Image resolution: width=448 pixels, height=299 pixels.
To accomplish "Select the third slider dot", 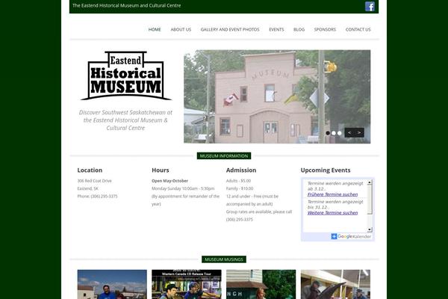I will (x=340, y=133).
